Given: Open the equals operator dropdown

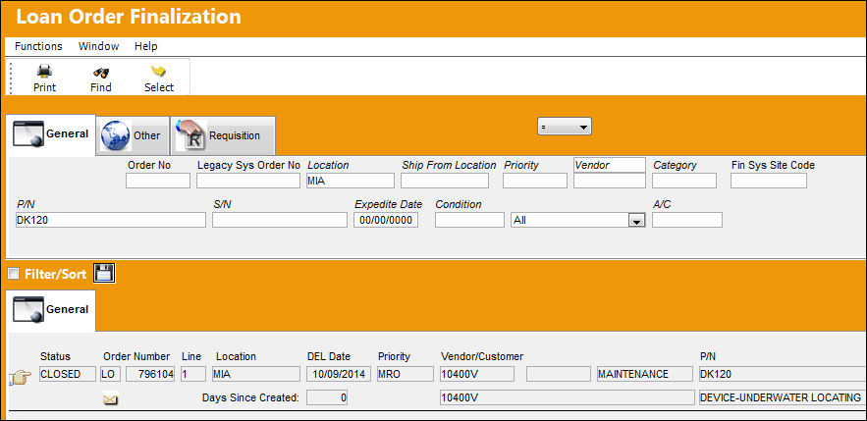Looking at the screenshot, I should pyautogui.click(x=565, y=127).
